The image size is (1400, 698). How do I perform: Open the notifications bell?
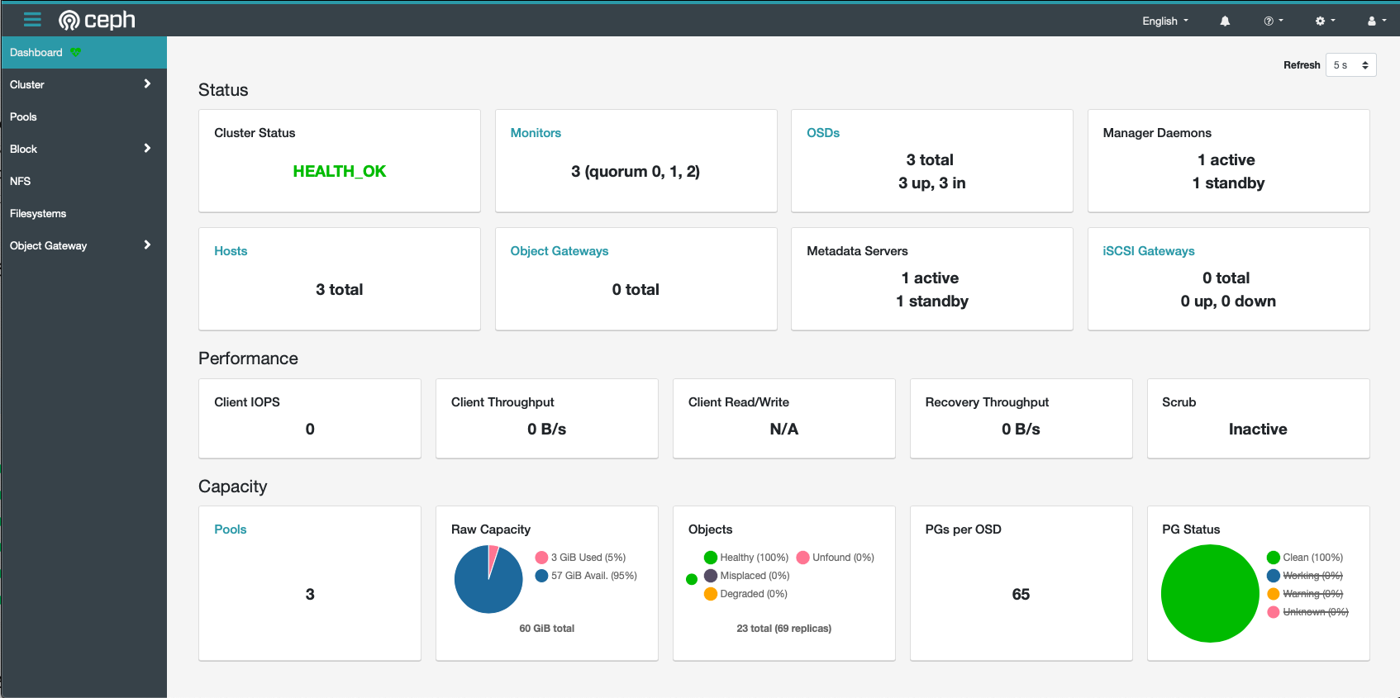coord(1225,21)
